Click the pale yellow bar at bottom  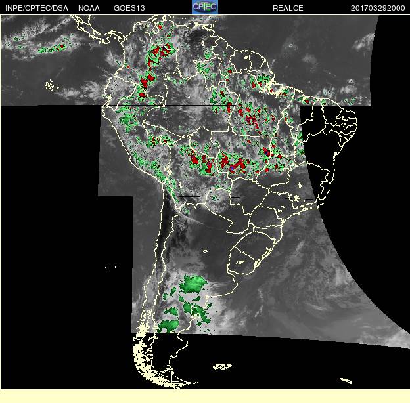tap(205, 396)
